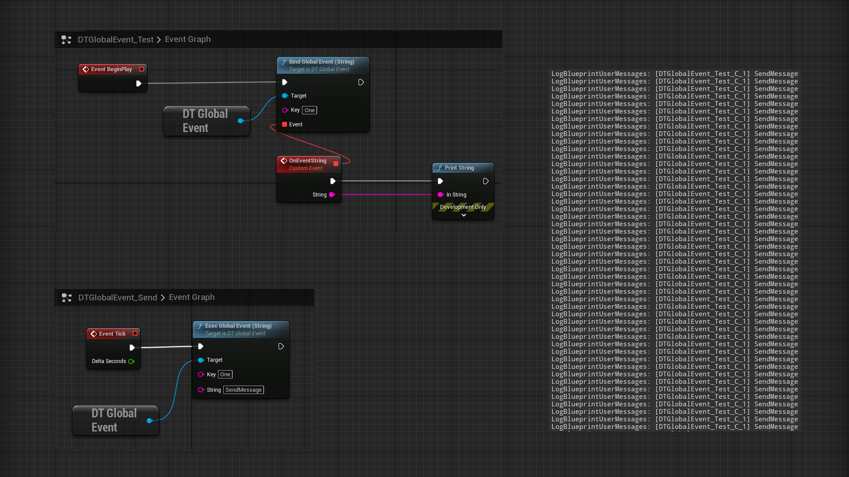Viewport: 849px width, 477px height.
Task: Open the DTGlobalEvent_Test breadcrumb
Action: 115,40
